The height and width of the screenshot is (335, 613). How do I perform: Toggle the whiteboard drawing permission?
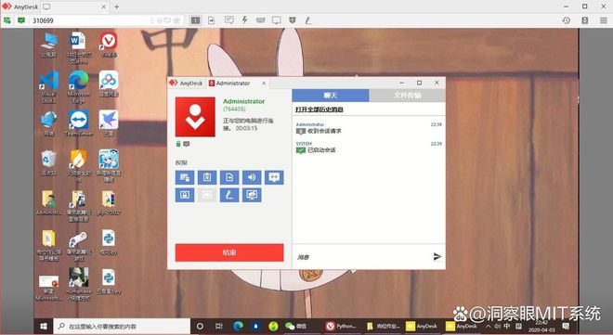coord(229,195)
